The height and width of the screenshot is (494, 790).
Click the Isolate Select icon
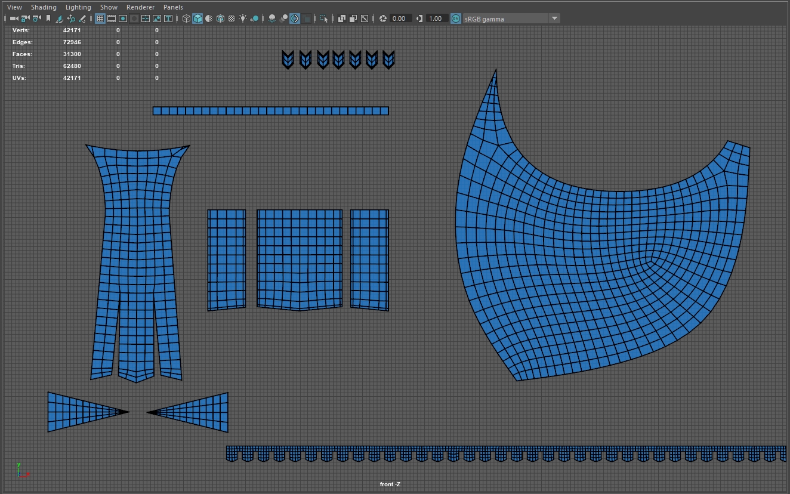coord(324,18)
